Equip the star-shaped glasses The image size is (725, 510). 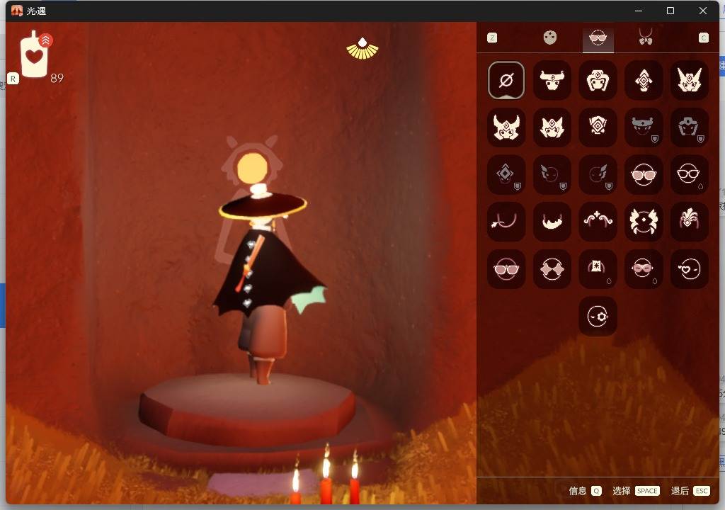click(552, 269)
